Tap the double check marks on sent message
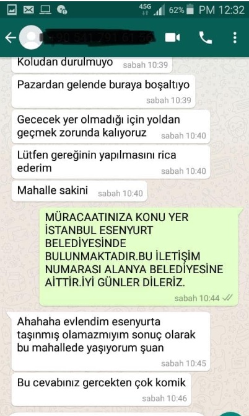The height and width of the screenshot is (416, 249). pyautogui.click(x=227, y=298)
